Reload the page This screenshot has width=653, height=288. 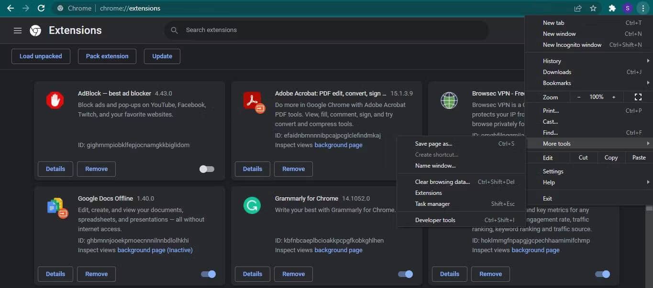click(42, 8)
